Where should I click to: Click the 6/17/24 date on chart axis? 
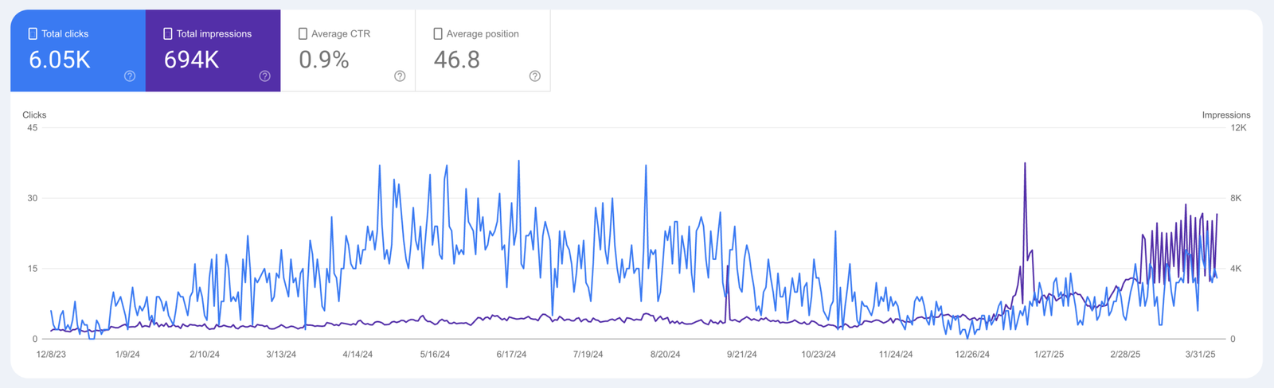(x=511, y=355)
